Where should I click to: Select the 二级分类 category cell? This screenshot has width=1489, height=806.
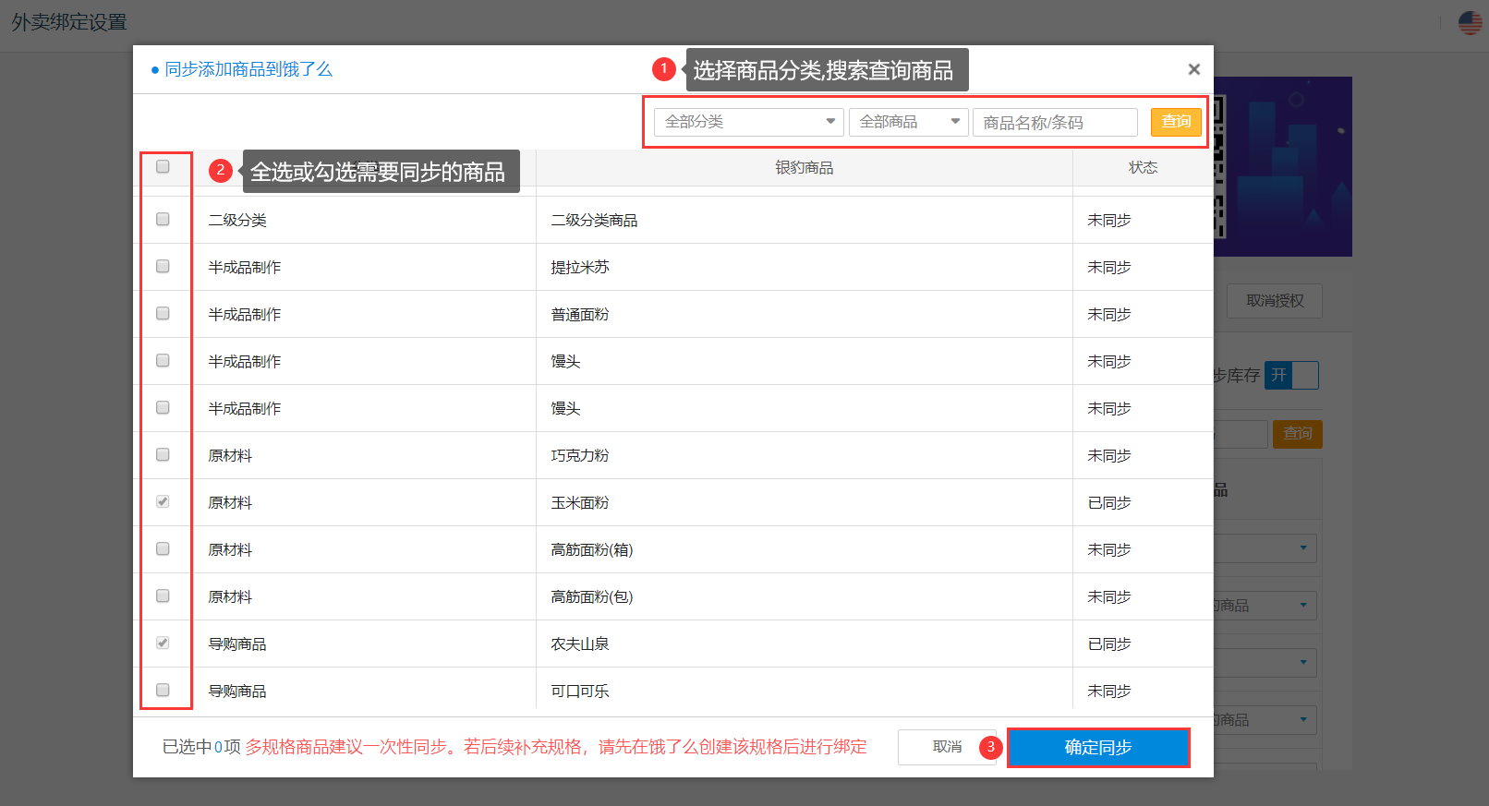point(237,221)
